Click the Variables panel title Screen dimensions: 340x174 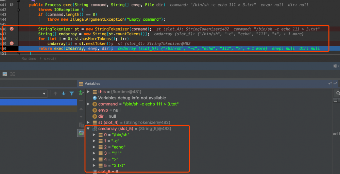click(x=92, y=83)
